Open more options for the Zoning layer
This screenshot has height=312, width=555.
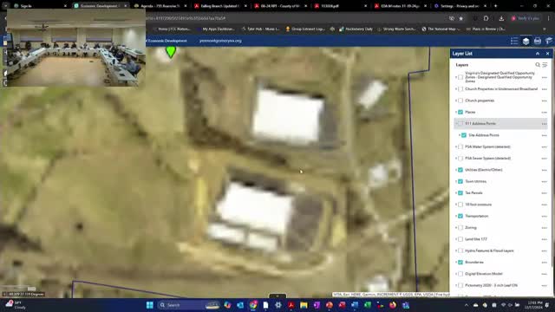(544, 228)
